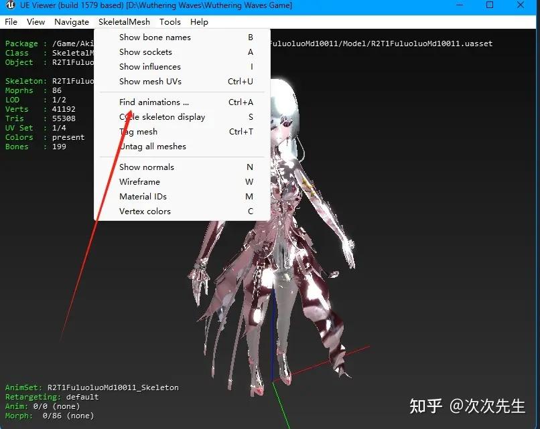Open the Tools menu
Image resolution: width=540 pixels, height=429 pixels.
click(170, 22)
